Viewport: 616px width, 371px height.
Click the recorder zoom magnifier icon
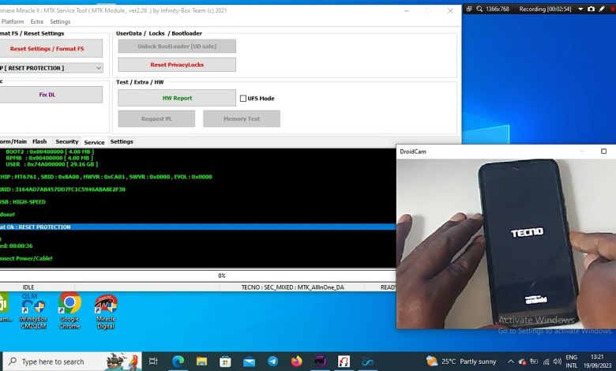[479, 9]
